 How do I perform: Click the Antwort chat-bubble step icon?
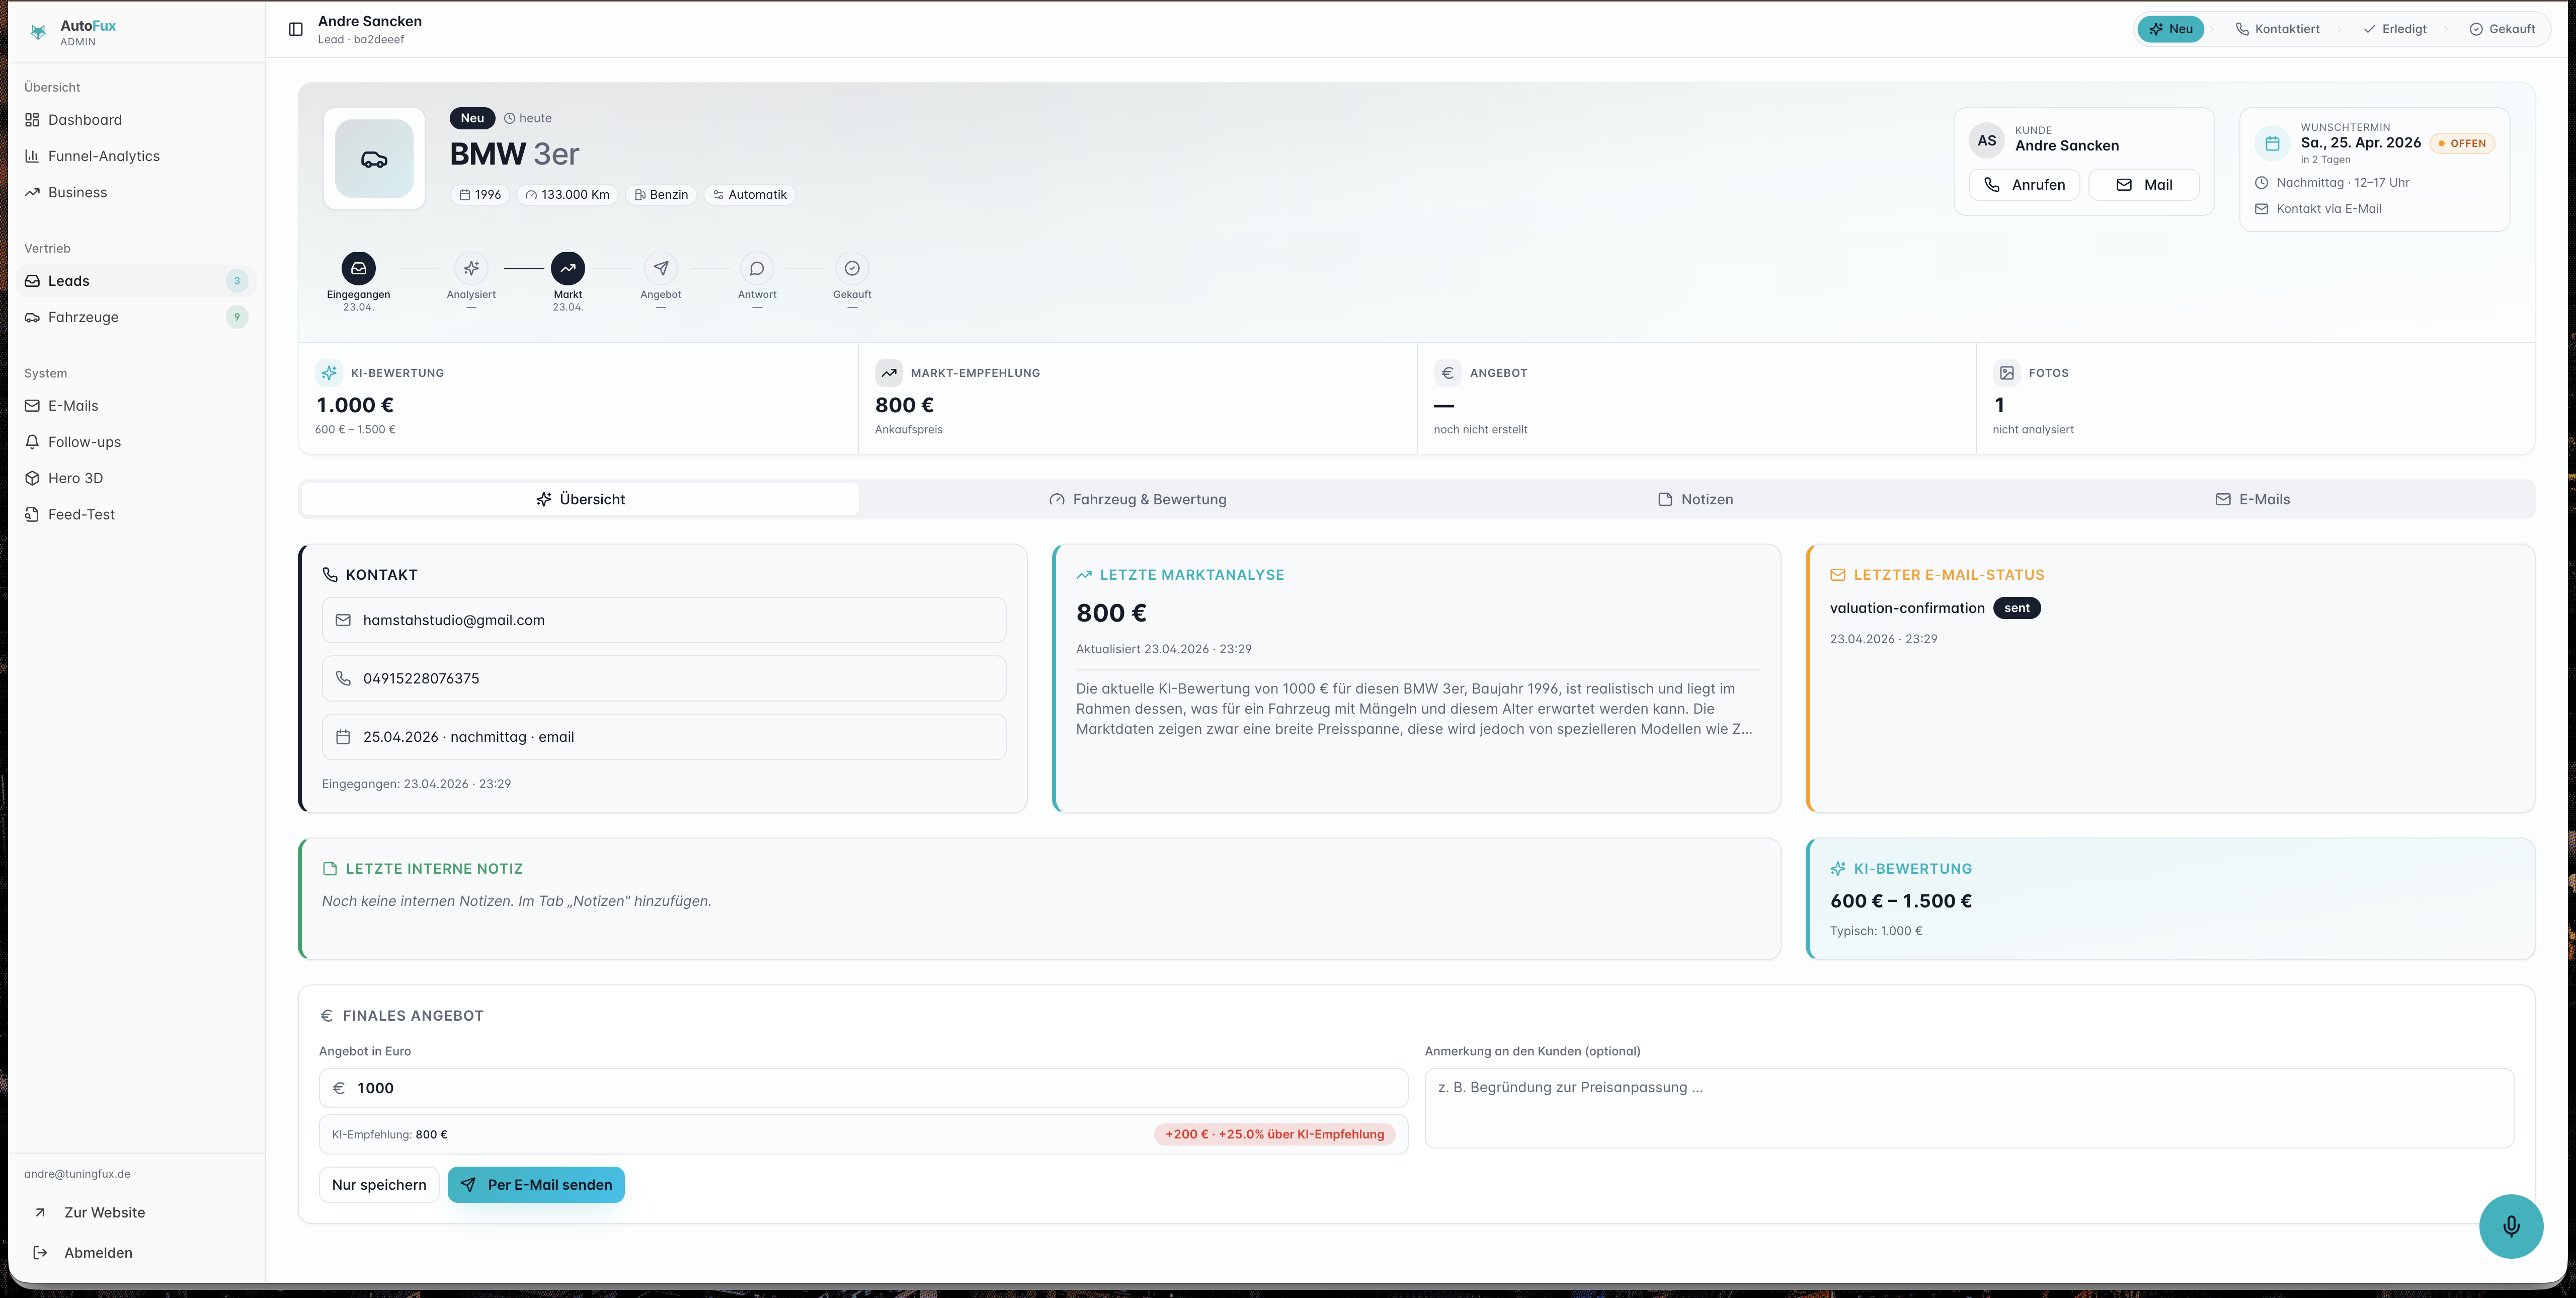tap(757, 268)
